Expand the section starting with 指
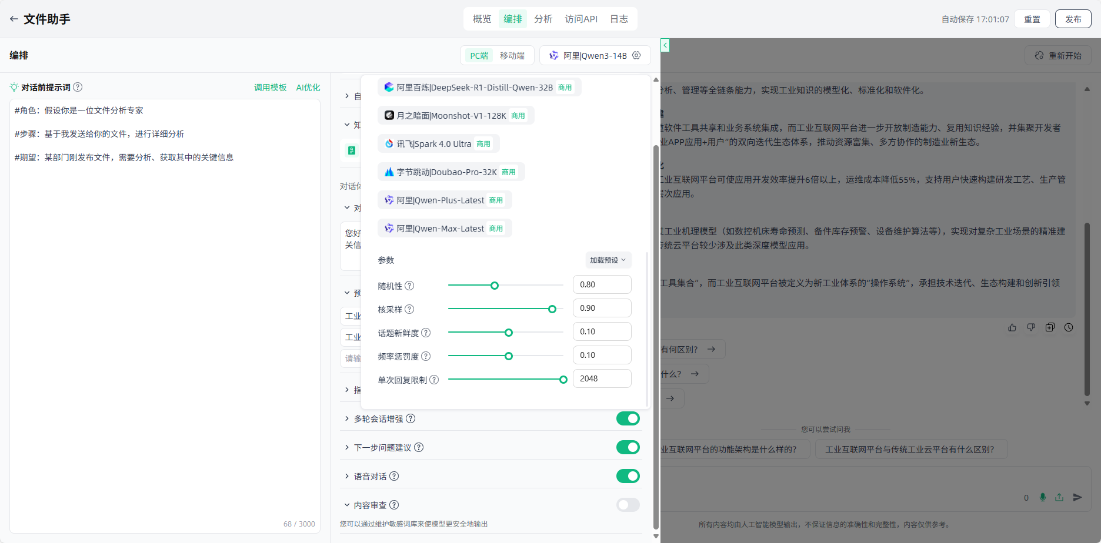 point(347,390)
